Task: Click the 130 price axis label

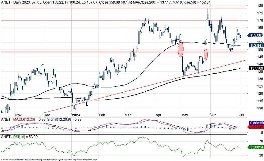Action: coord(260,79)
